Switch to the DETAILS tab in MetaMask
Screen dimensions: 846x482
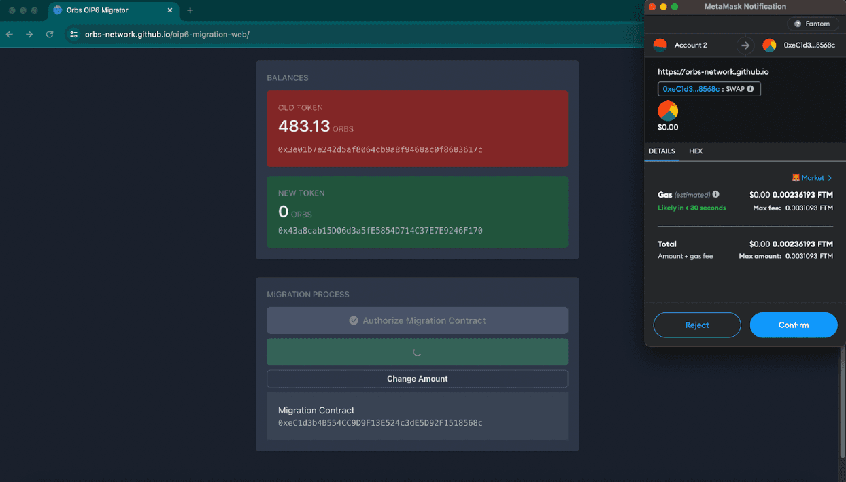(662, 151)
